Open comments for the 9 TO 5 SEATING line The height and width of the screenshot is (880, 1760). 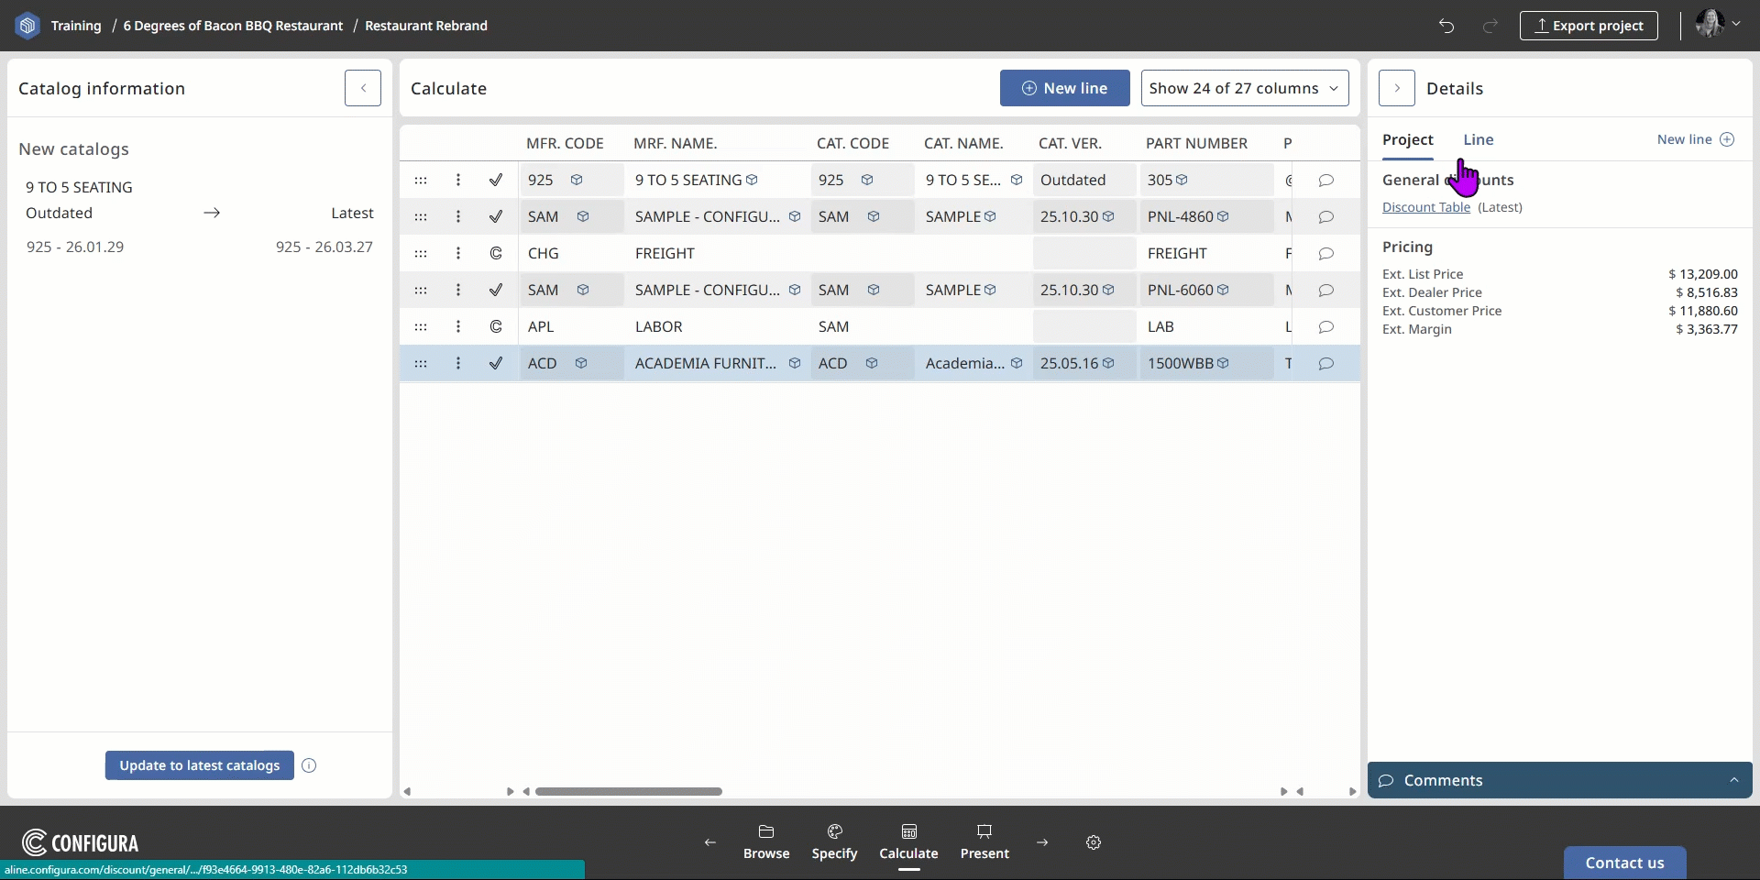(1325, 180)
